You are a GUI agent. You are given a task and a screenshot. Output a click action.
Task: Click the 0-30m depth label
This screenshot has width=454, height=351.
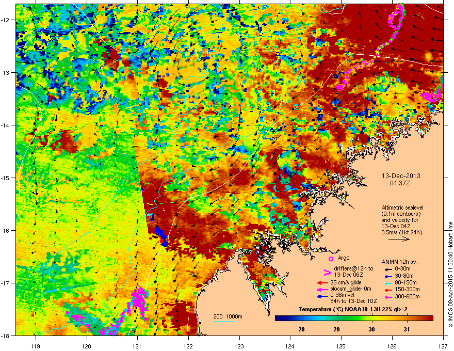(402, 269)
